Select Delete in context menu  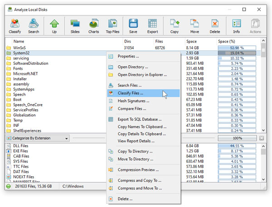pos(143,199)
